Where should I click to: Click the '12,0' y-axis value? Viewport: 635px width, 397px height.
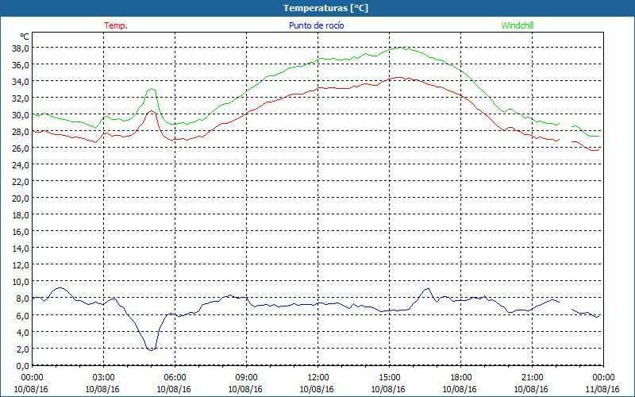pos(21,265)
